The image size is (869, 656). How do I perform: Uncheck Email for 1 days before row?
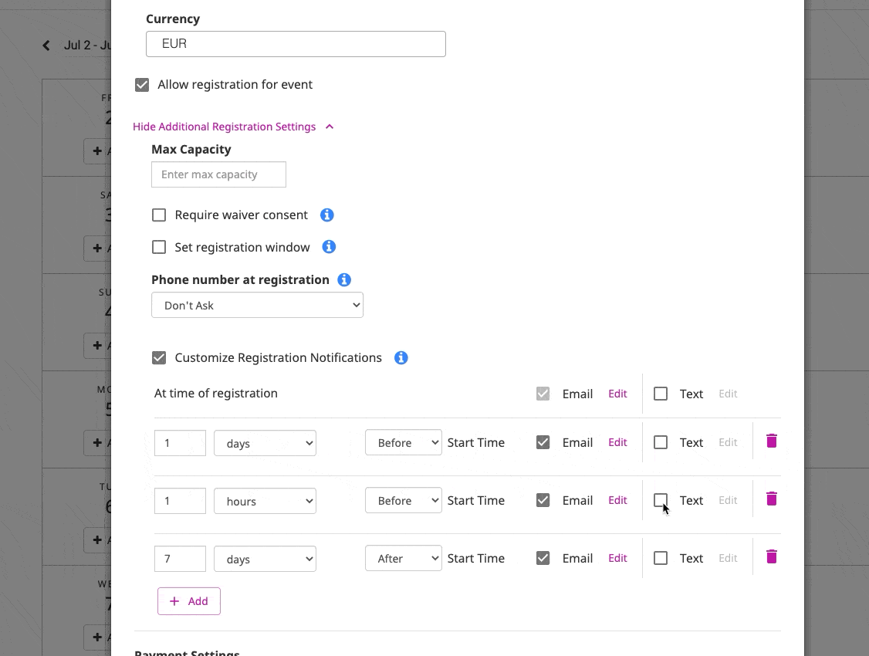point(543,443)
